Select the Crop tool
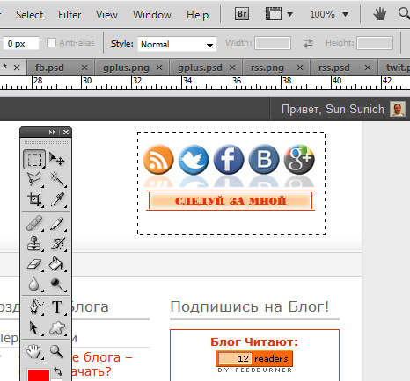This screenshot has height=381, width=410. [34, 199]
